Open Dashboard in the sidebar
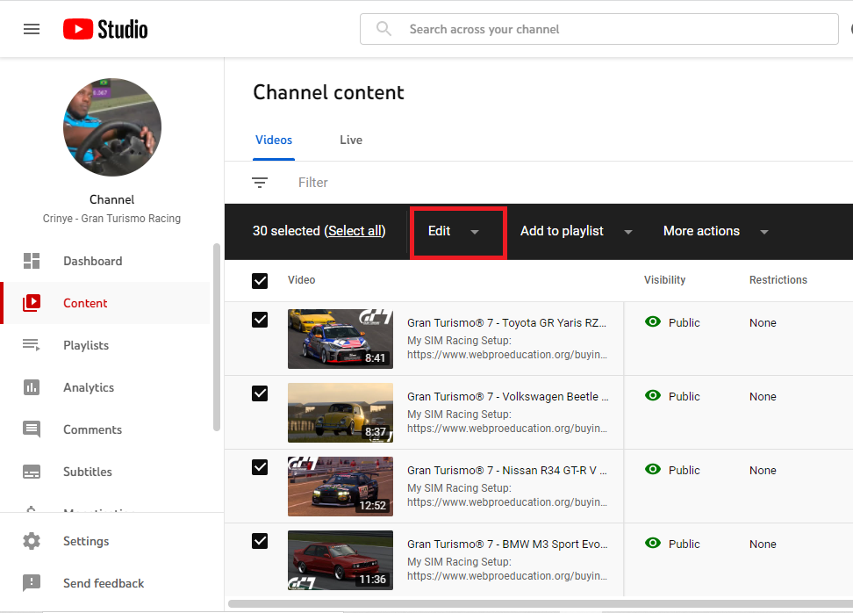This screenshot has width=853, height=613. 105,261
